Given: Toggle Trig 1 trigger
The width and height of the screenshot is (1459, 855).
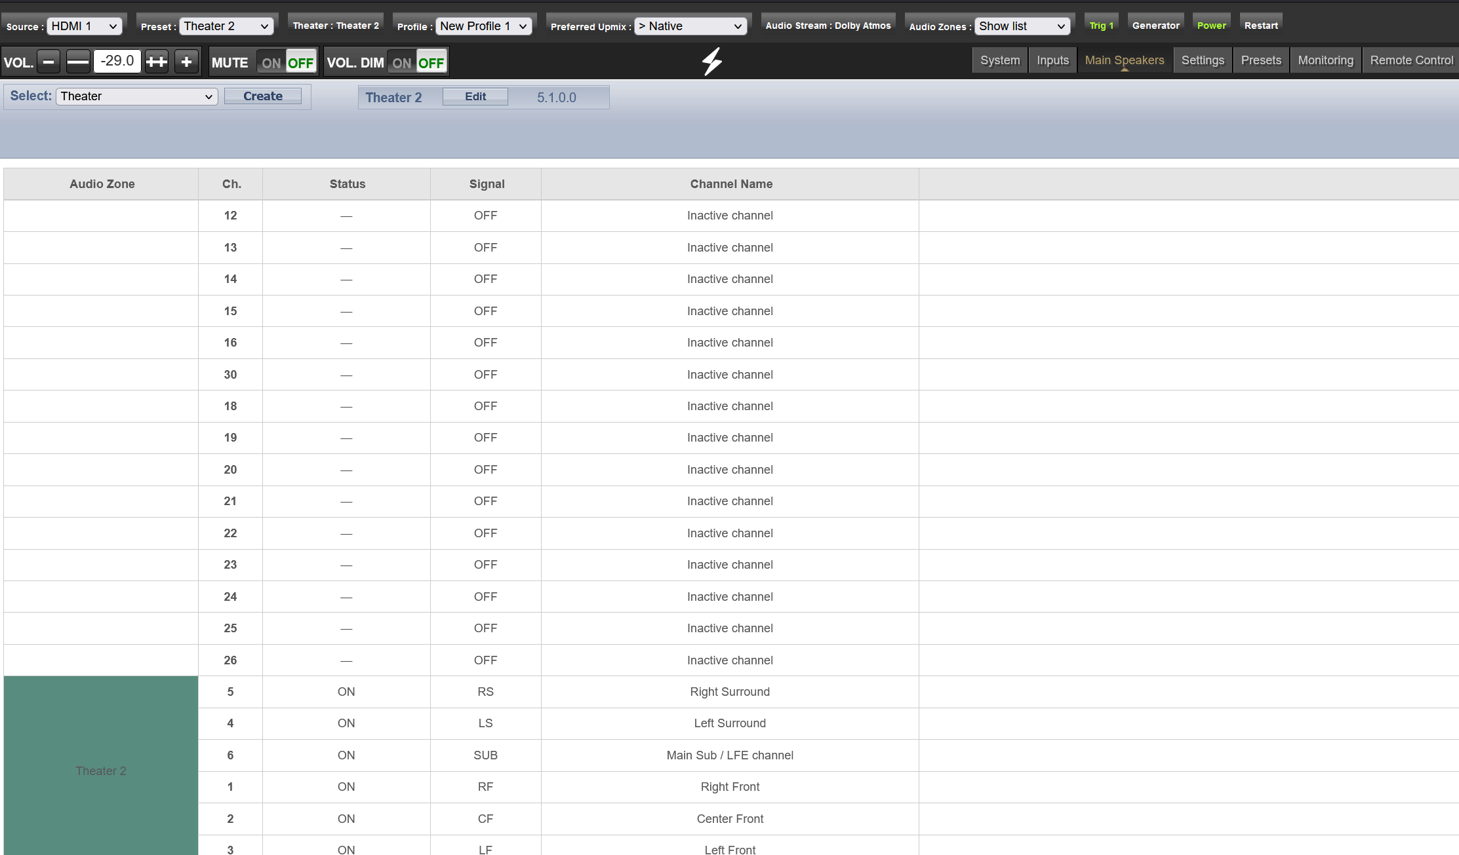Looking at the screenshot, I should point(1102,26).
